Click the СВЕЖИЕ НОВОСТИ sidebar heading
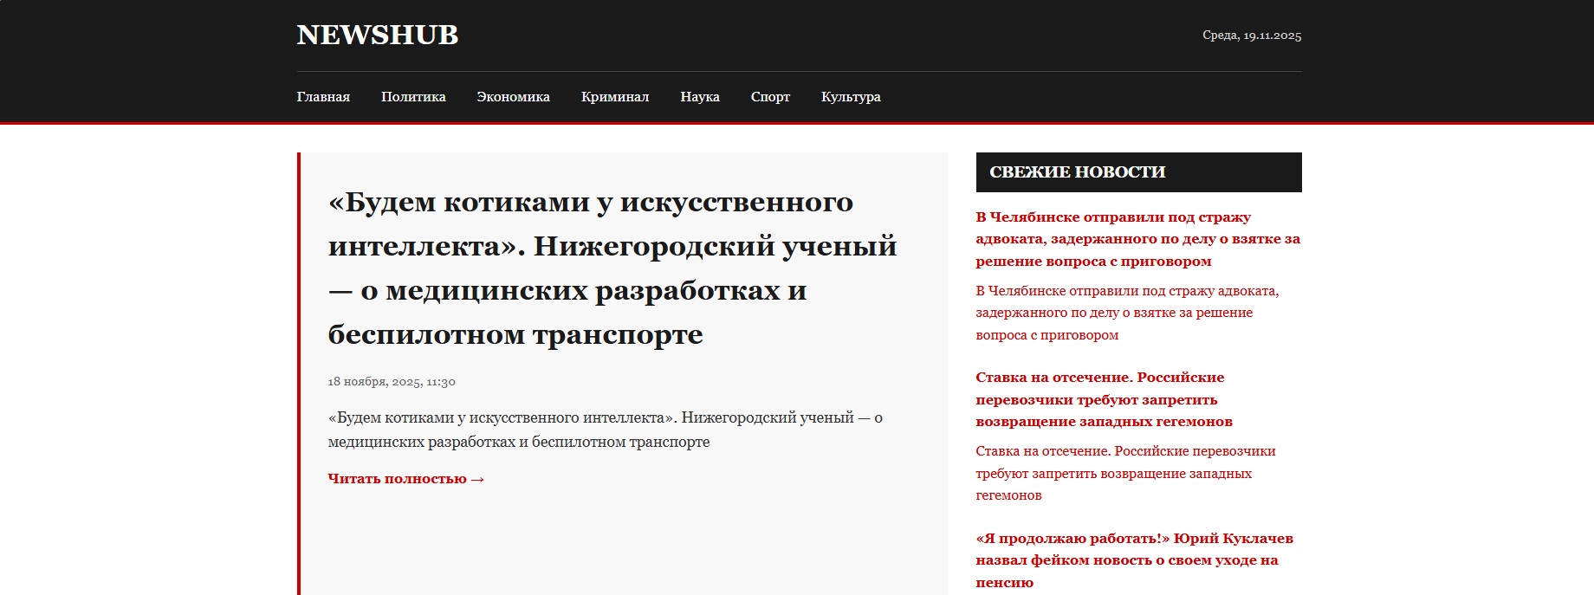 1077,172
